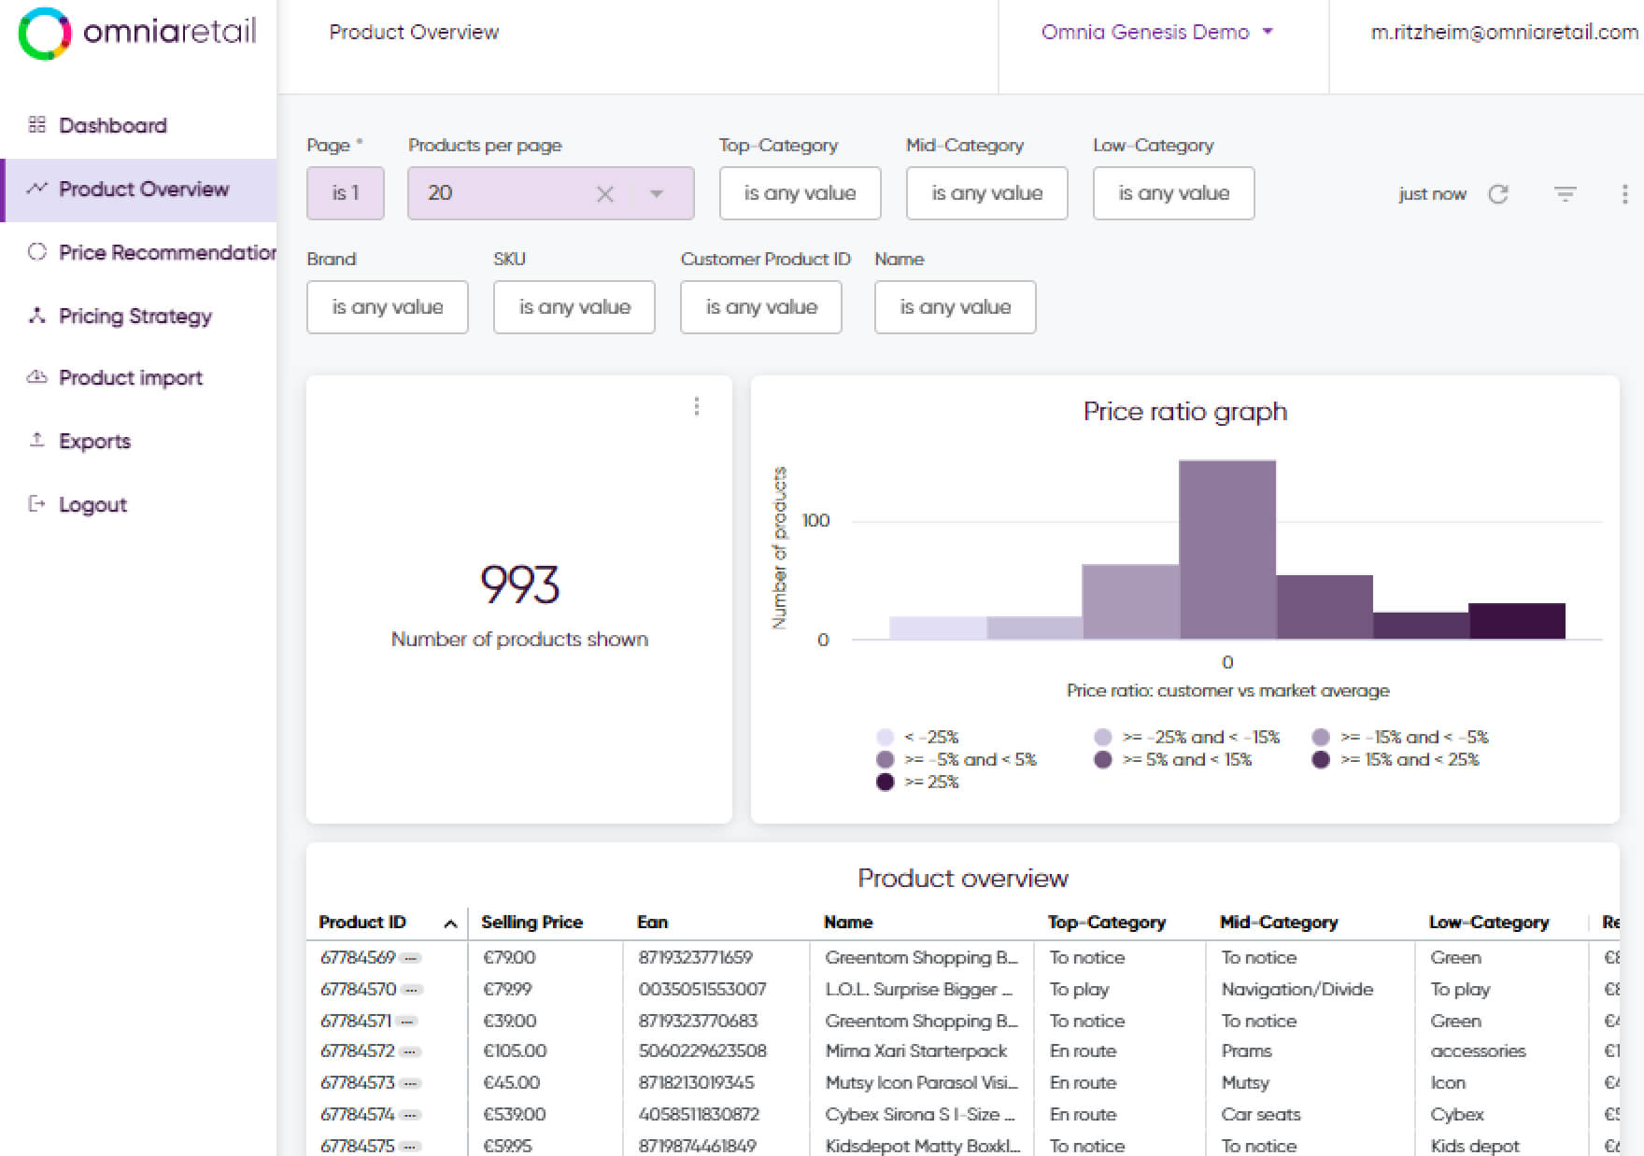Expand the Omnia Genesis Demo dropdown

point(1156,32)
